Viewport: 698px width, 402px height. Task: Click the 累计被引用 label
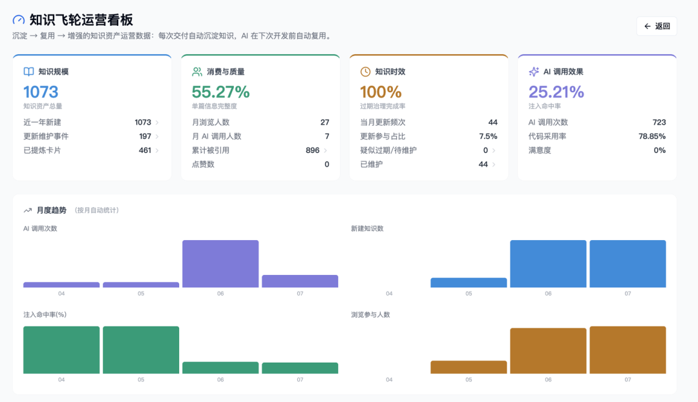tap(211, 150)
